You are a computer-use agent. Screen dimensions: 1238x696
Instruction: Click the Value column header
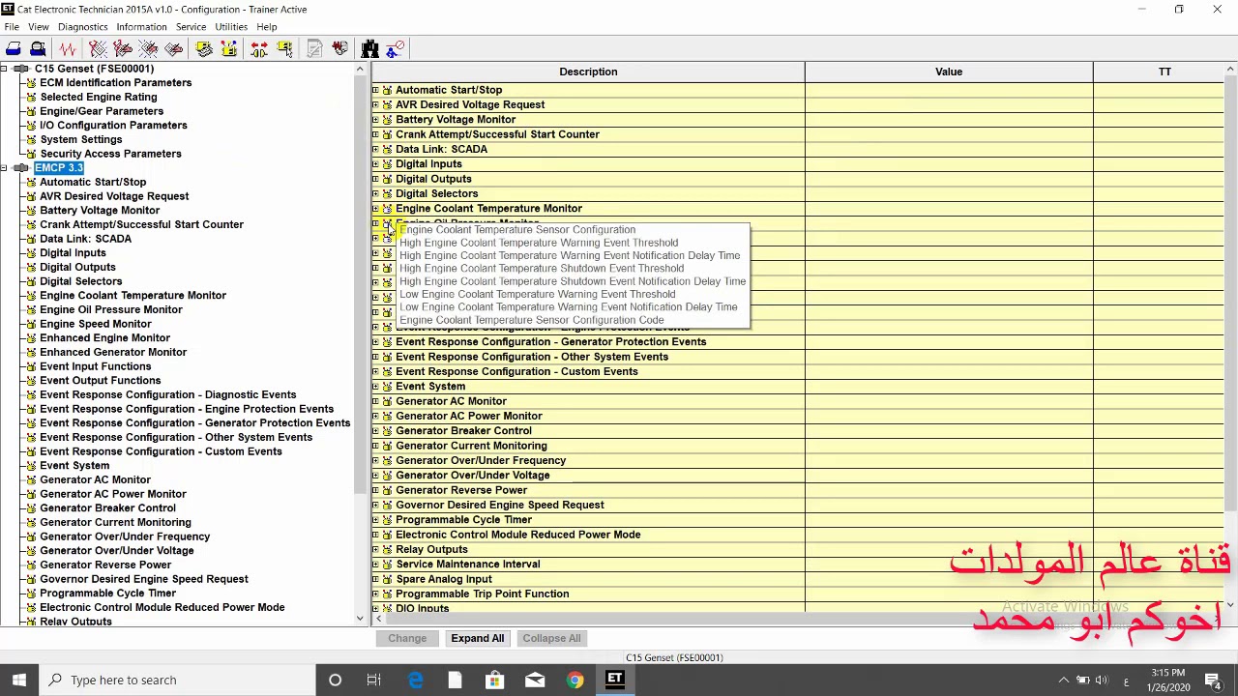tap(949, 72)
